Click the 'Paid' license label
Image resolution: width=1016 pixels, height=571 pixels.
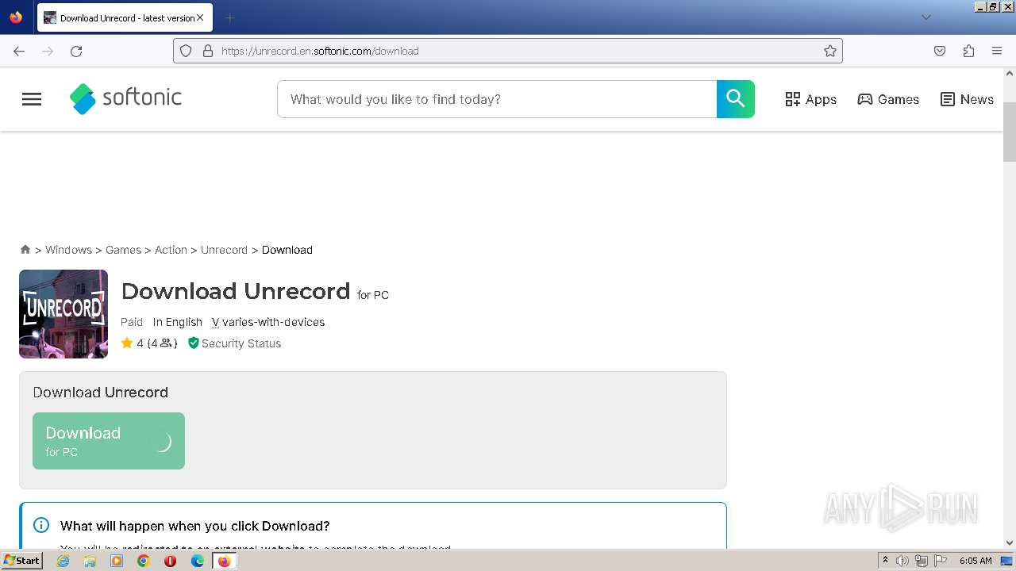pos(132,322)
